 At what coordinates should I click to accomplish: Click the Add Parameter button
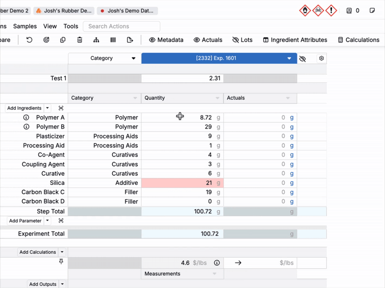coord(25,221)
